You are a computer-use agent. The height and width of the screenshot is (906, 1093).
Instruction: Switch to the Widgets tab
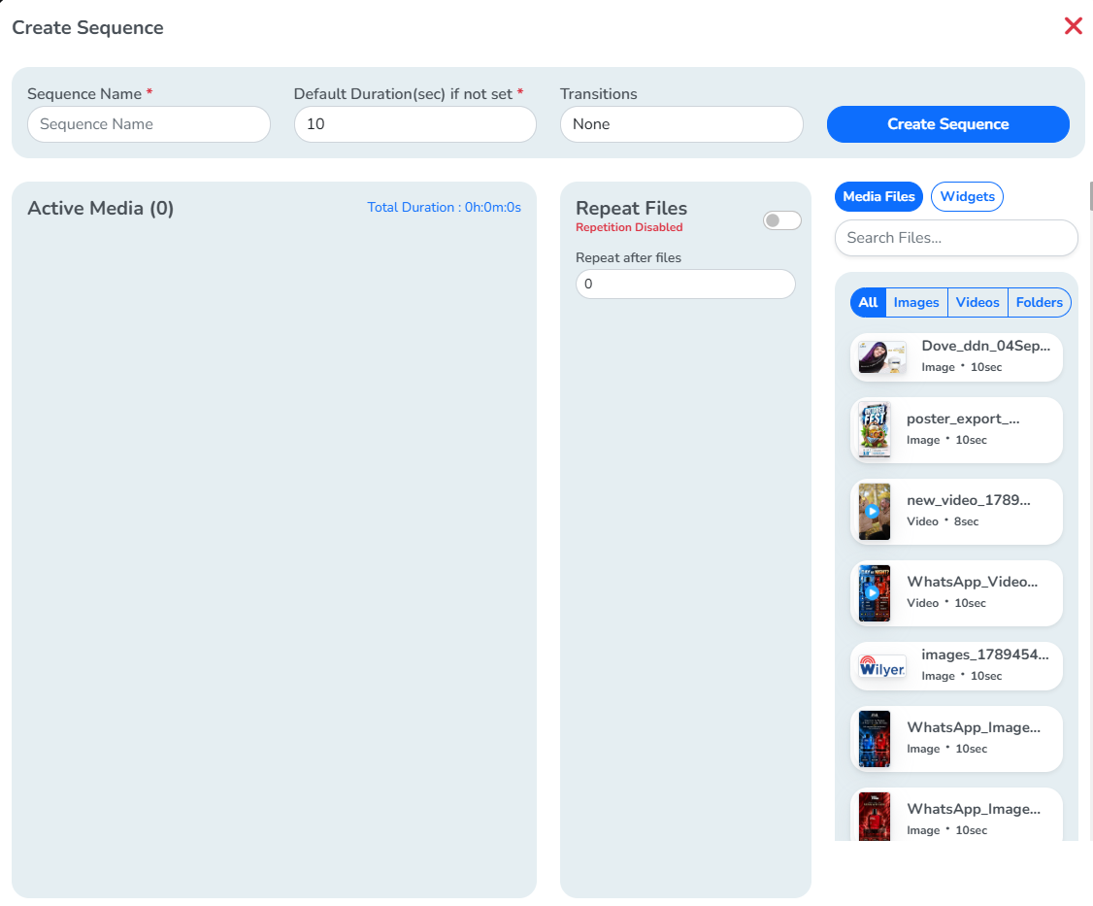pos(967,197)
